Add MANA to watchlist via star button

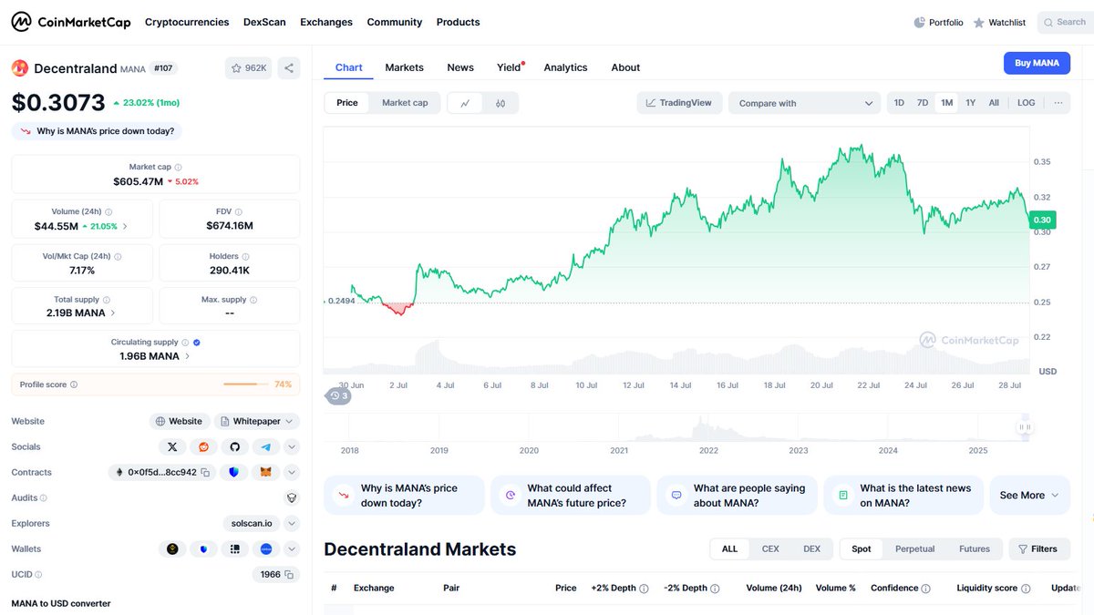[x=248, y=68]
